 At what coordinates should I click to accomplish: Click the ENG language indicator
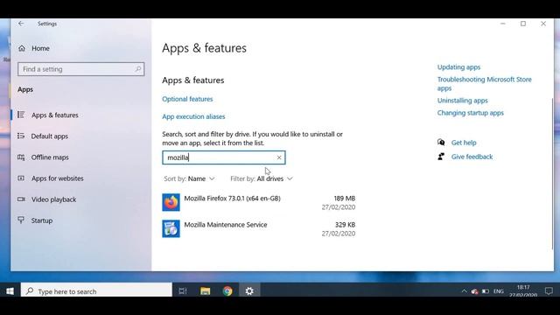pos(498,291)
